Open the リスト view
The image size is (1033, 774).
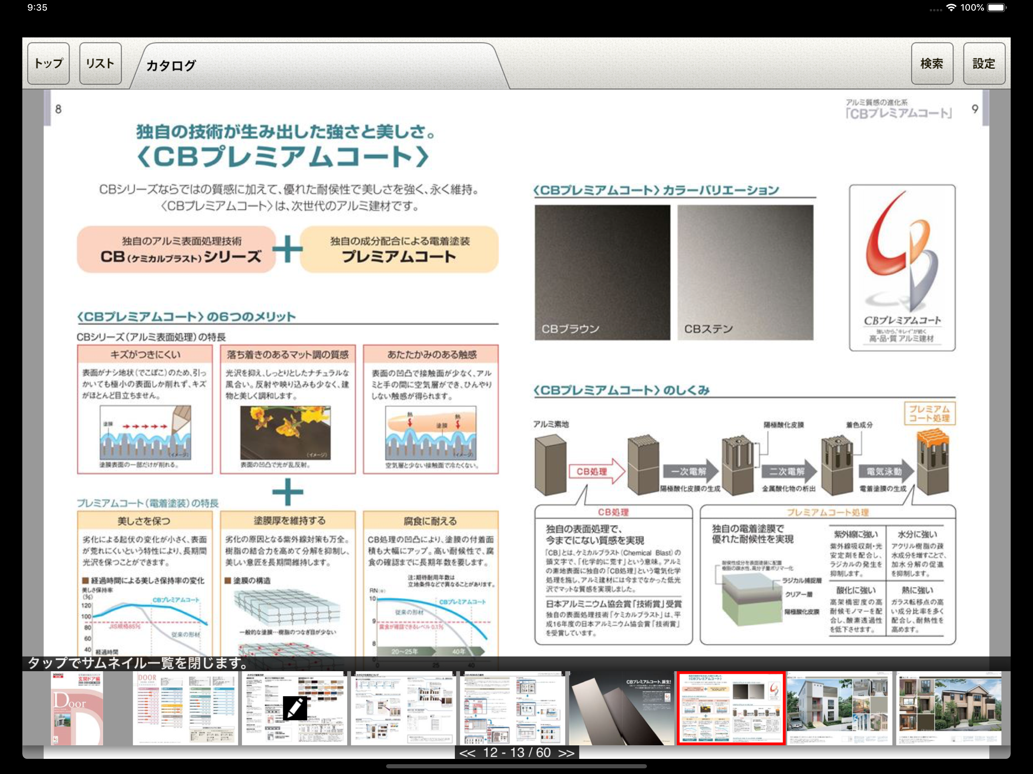(101, 63)
